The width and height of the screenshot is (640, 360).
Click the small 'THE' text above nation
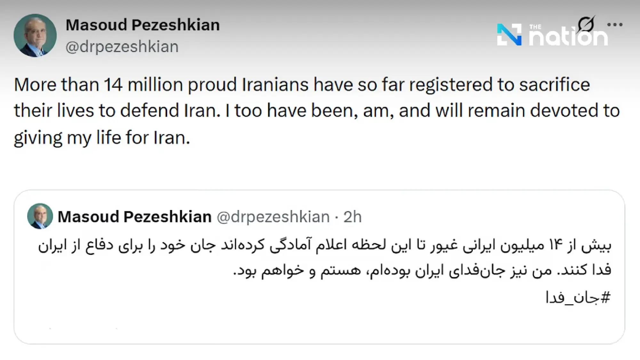pos(535,27)
